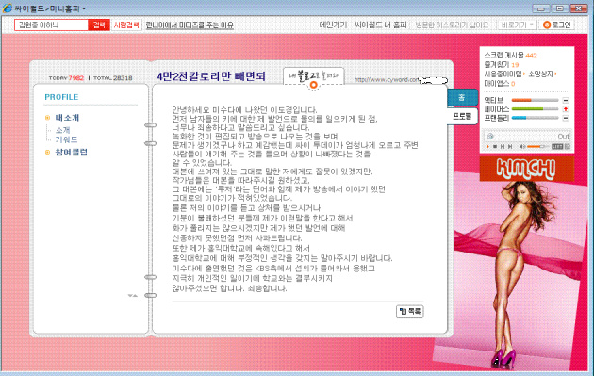The height and width of the screenshot is (376, 594).
Task: Skip to next track in player
Action: tap(510, 146)
